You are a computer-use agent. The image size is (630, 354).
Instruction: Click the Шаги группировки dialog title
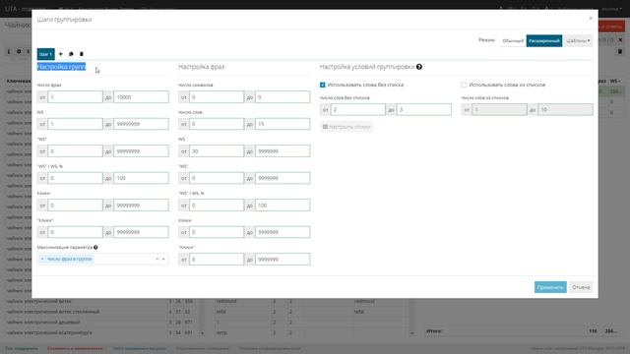(x=64, y=20)
